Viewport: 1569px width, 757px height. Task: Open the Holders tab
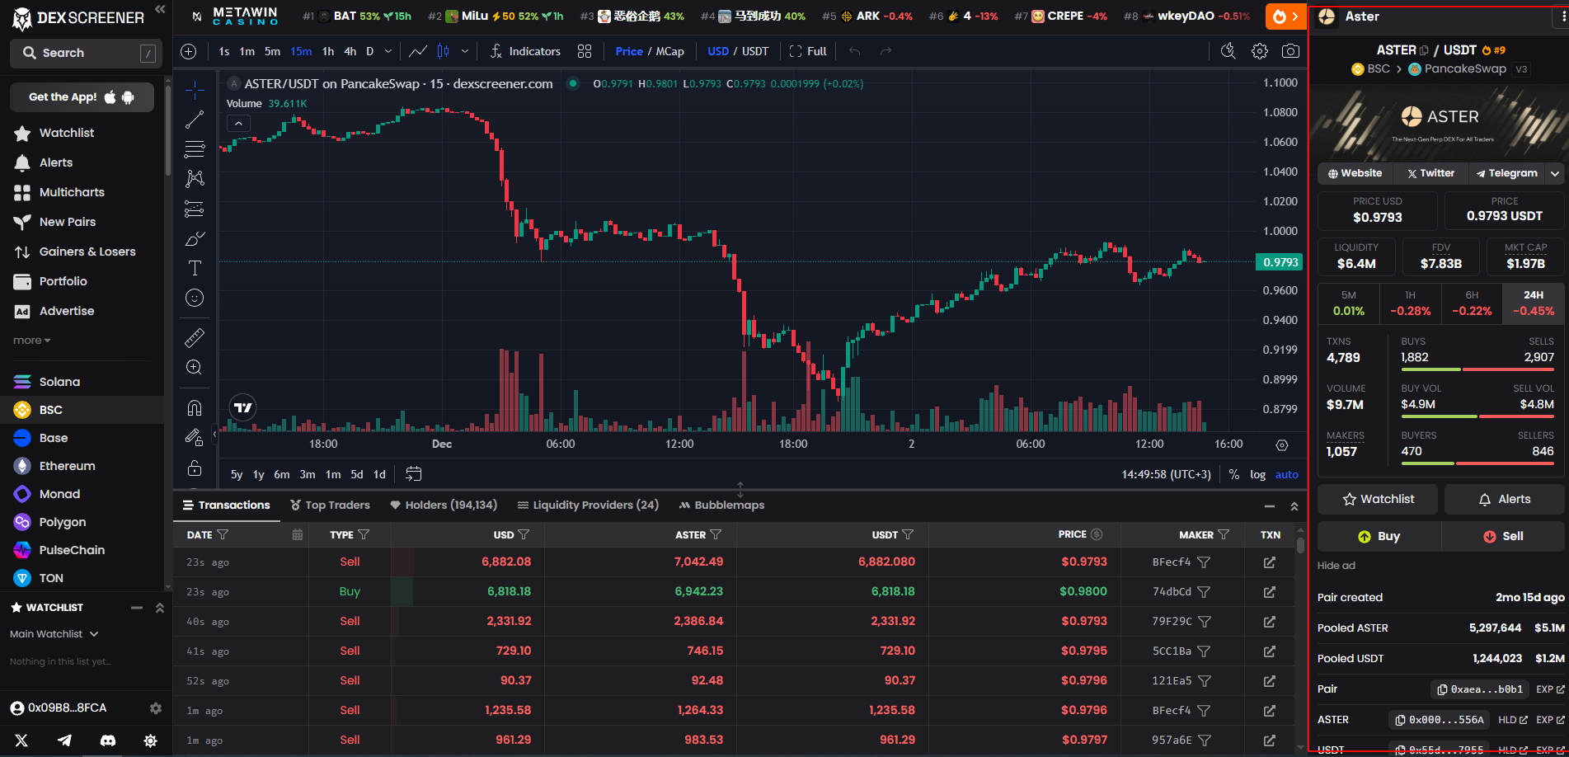pyautogui.click(x=444, y=505)
